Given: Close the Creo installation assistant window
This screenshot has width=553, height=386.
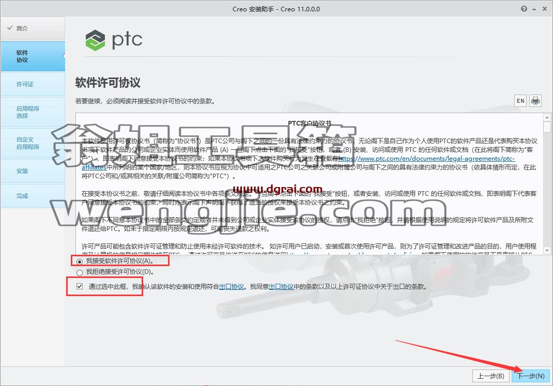Looking at the screenshot, I should pos(546,9).
